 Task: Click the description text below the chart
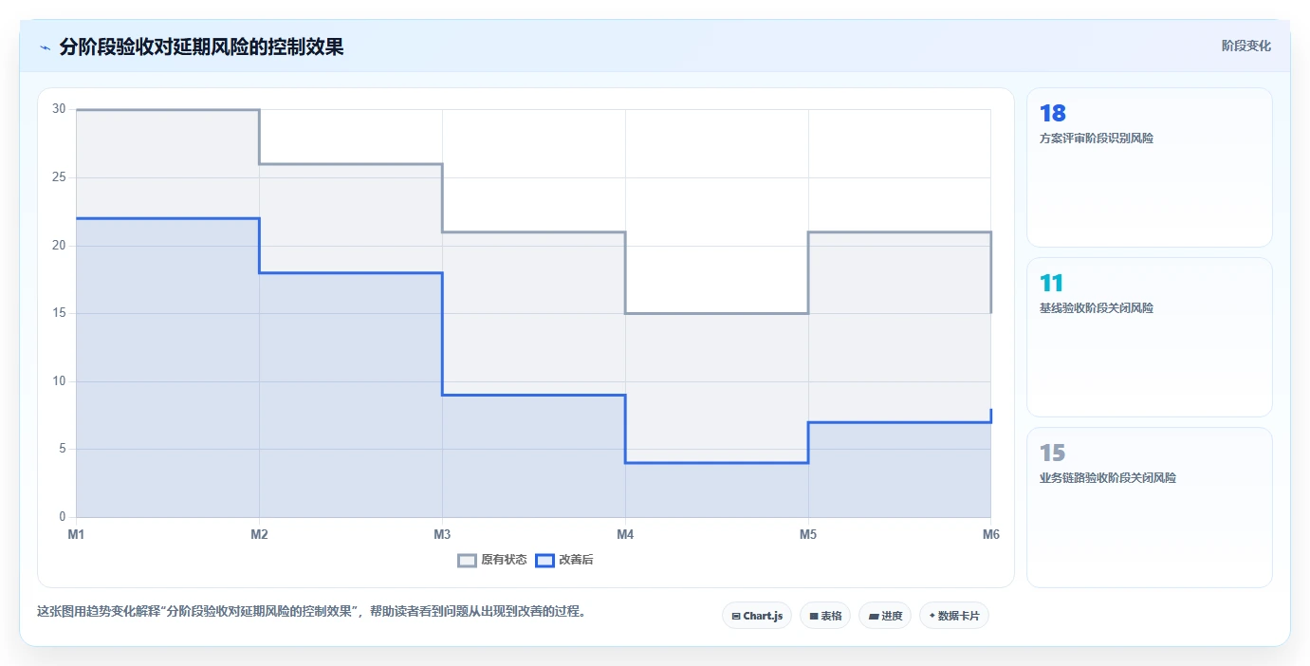tap(313, 612)
